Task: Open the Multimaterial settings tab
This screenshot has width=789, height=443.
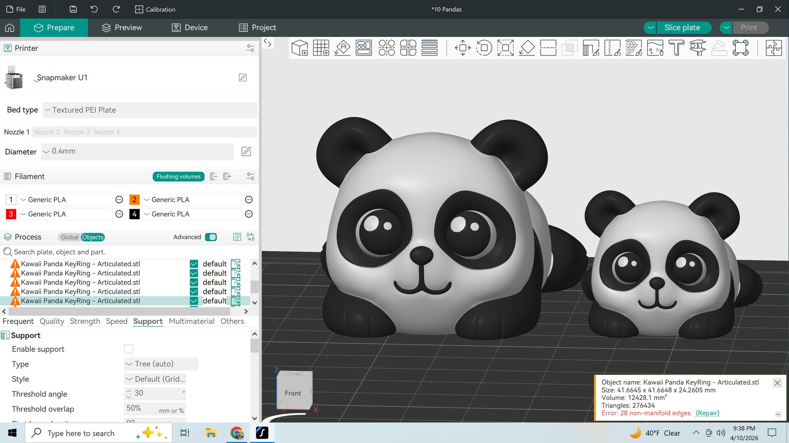Action: (191, 321)
